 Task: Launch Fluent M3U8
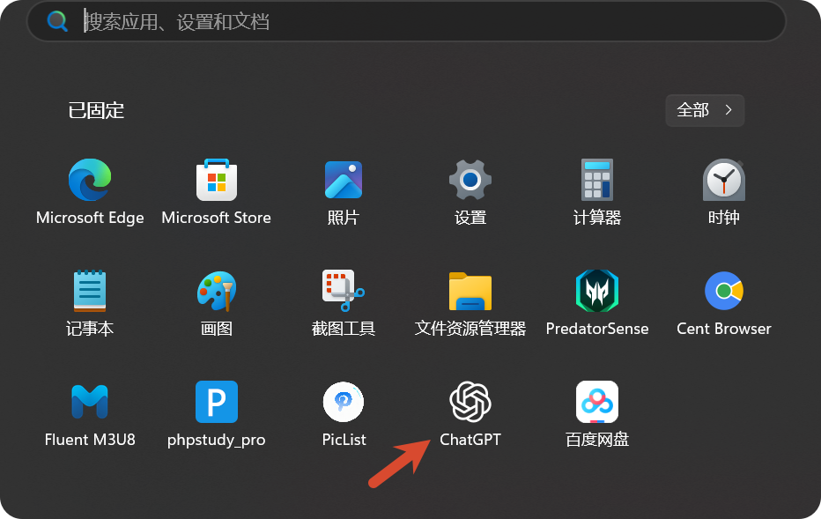[x=90, y=414]
